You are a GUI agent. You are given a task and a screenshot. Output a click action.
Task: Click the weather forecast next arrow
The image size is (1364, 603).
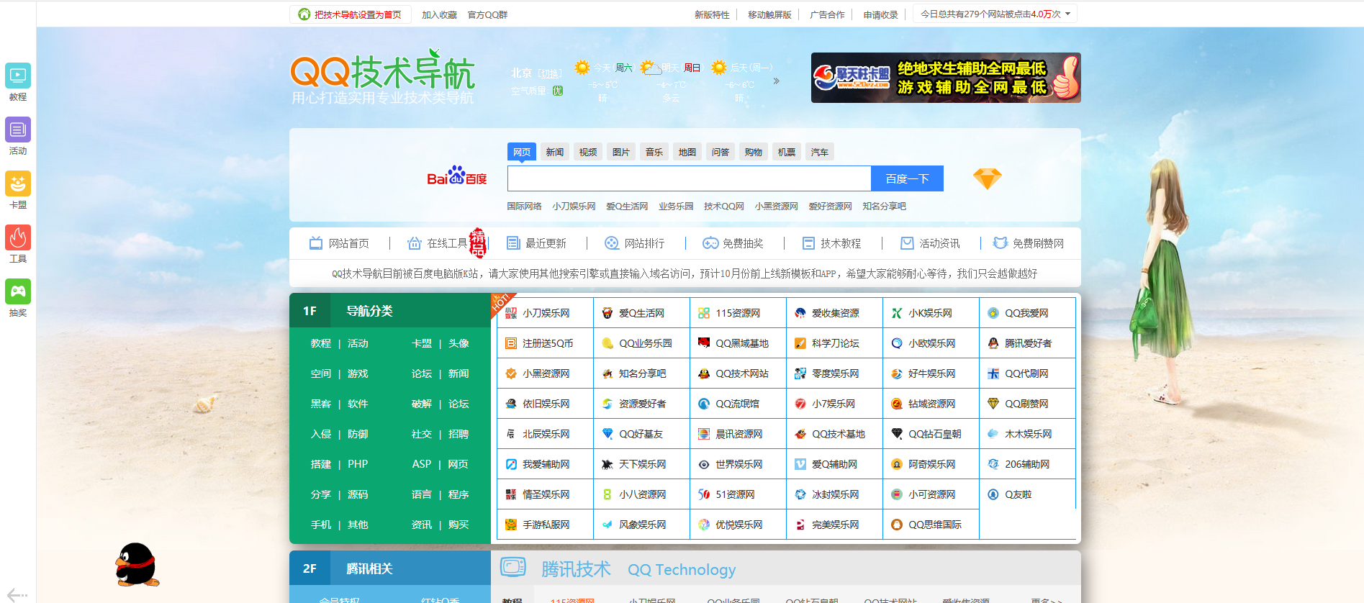[x=776, y=81]
